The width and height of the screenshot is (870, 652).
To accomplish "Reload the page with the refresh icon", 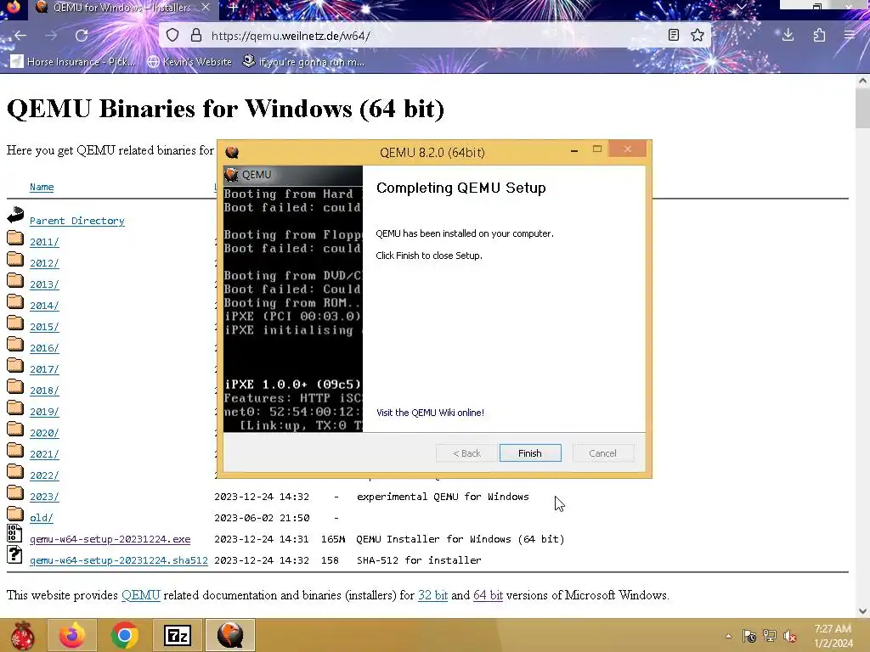I will coord(82,36).
